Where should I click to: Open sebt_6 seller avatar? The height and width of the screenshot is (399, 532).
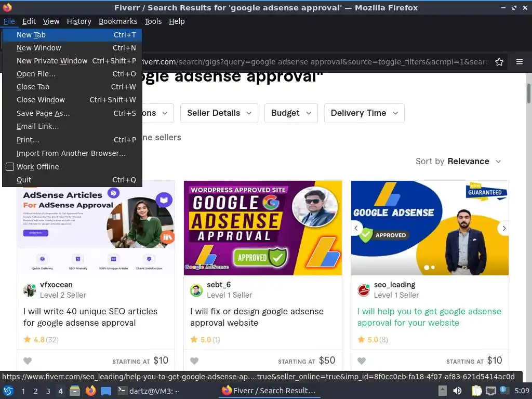point(196,290)
